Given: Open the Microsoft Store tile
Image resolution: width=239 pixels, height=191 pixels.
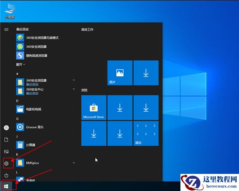Looking at the screenshot, I should point(94,107).
